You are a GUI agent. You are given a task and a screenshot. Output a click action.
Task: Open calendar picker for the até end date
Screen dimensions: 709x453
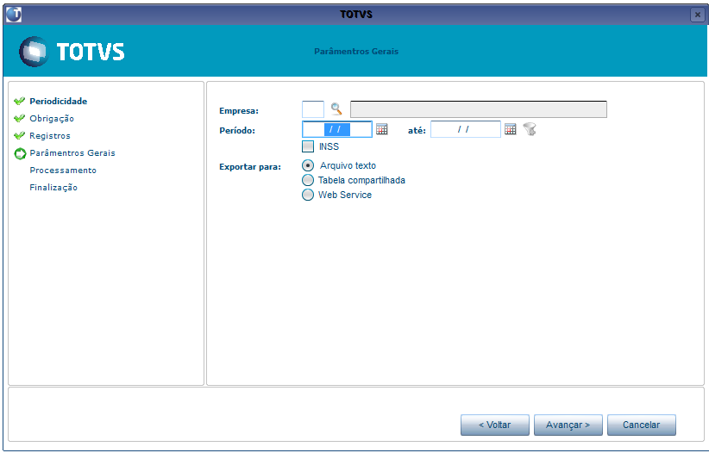click(510, 129)
